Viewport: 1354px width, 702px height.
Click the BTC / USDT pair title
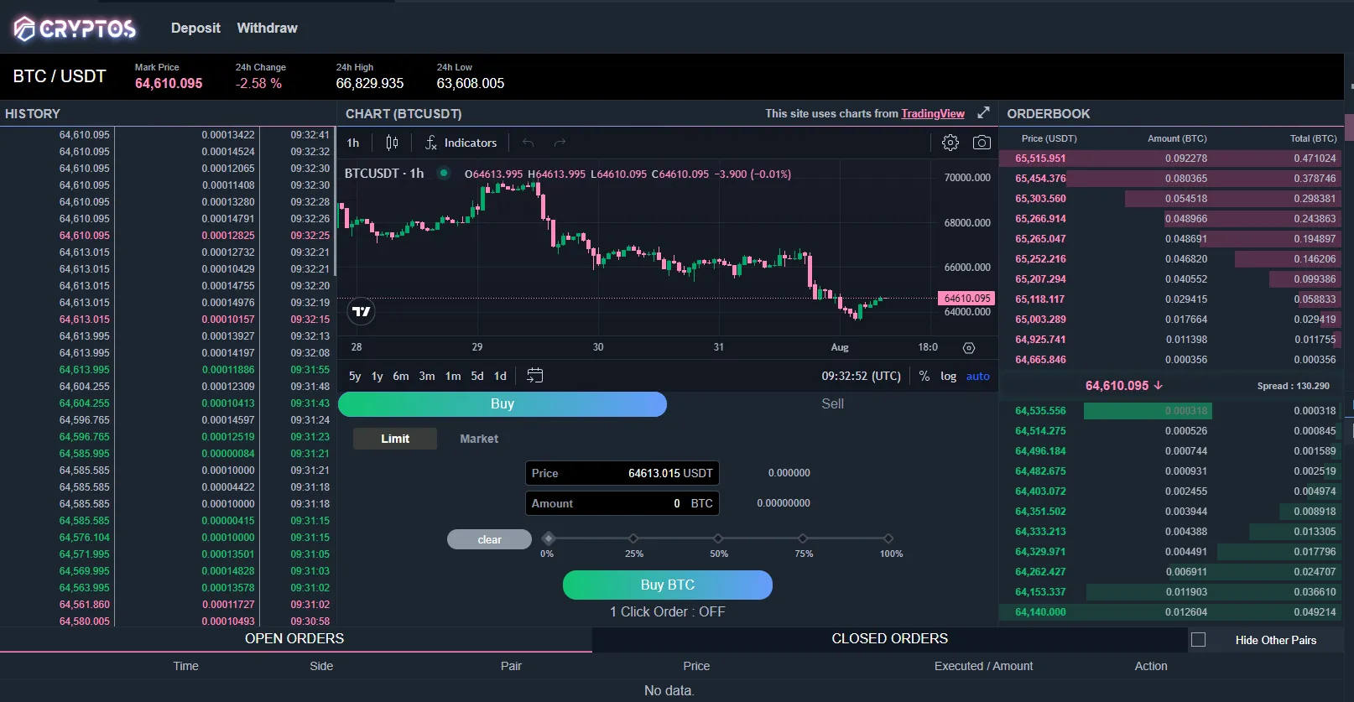coord(60,76)
